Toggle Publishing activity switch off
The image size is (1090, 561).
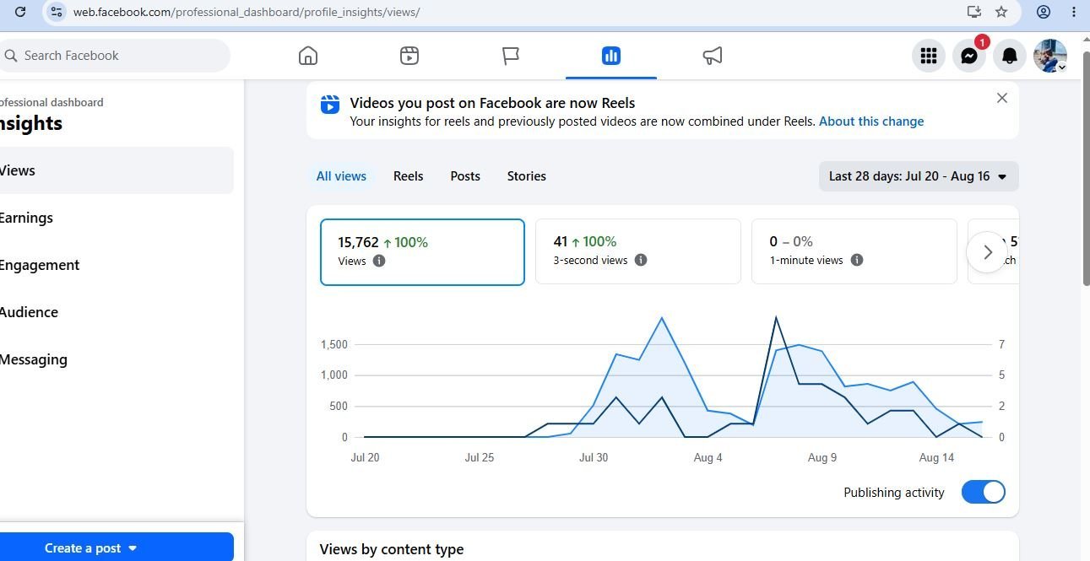pos(984,492)
